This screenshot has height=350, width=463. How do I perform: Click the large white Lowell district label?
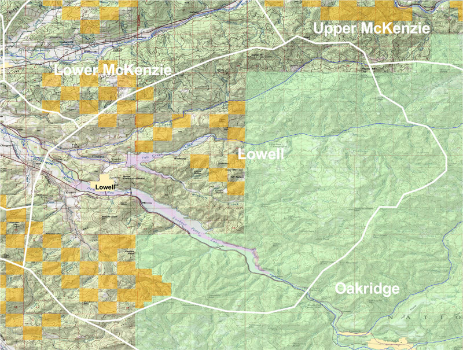(x=262, y=154)
